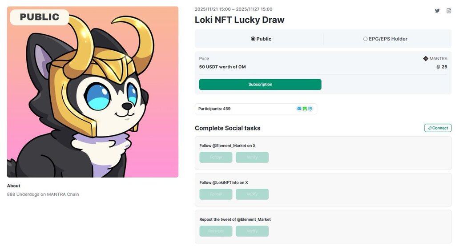The width and height of the screenshot is (459, 251).
Task: Click the Retweet button
Action: click(x=216, y=231)
